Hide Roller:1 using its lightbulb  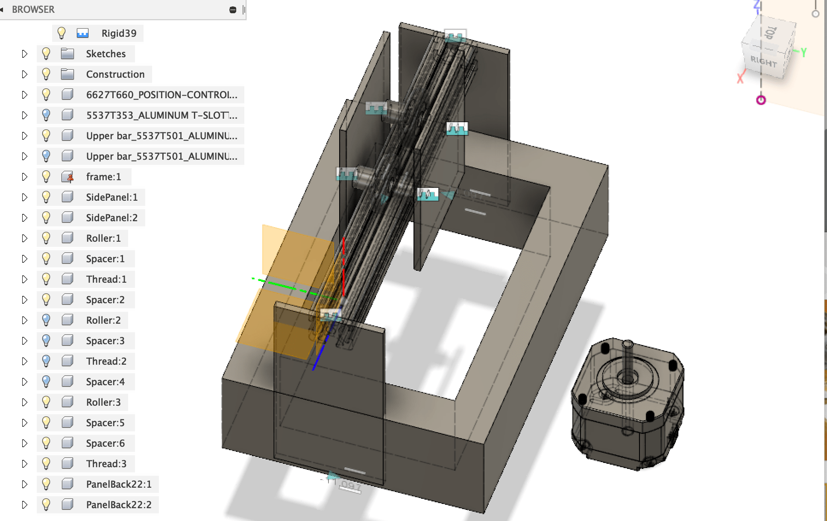pyautogui.click(x=46, y=238)
